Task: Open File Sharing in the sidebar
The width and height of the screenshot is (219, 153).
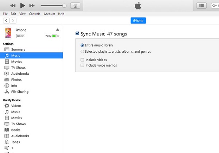Action: [x=31, y=92]
